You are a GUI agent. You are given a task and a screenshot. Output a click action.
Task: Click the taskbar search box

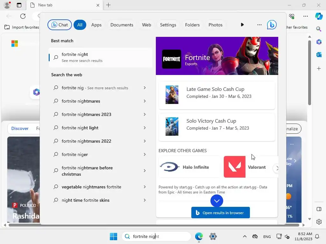click(156, 236)
